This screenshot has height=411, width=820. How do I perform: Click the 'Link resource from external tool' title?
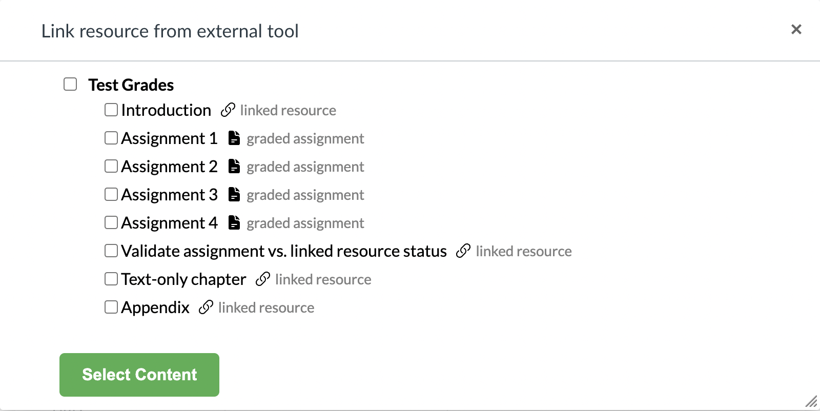tap(170, 31)
